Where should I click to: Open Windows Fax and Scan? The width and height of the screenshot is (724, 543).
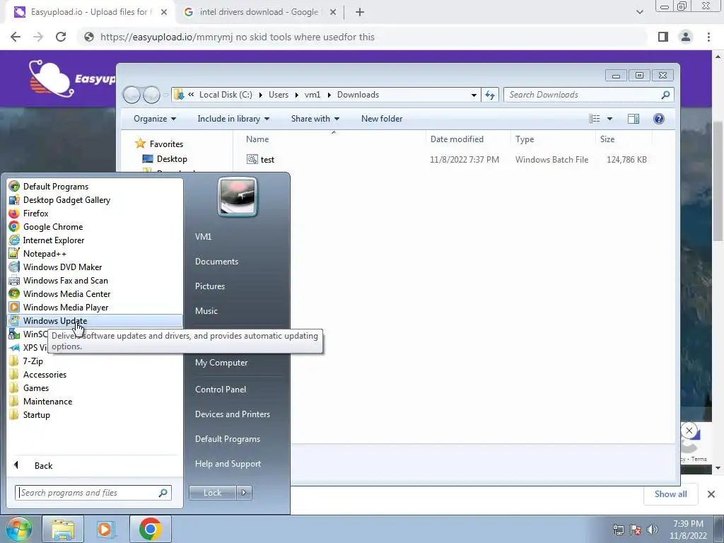click(65, 280)
